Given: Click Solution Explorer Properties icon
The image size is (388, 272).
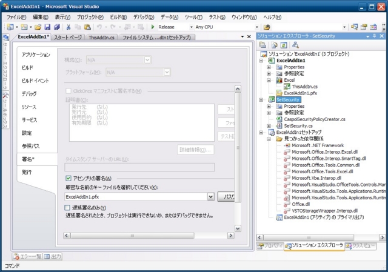Looking at the screenshot, I should click(x=263, y=45).
